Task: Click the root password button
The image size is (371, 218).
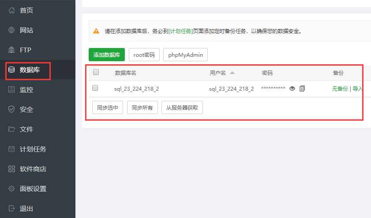Action: point(144,55)
